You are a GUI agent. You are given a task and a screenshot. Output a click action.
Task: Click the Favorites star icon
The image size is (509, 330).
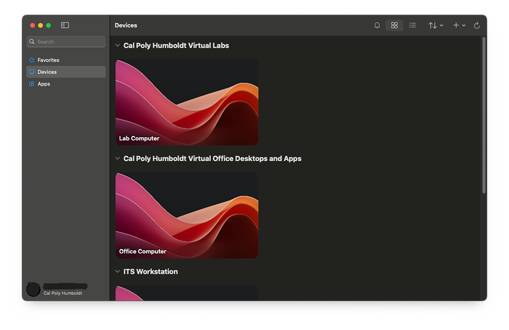pyautogui.click(x=32, y=60)
